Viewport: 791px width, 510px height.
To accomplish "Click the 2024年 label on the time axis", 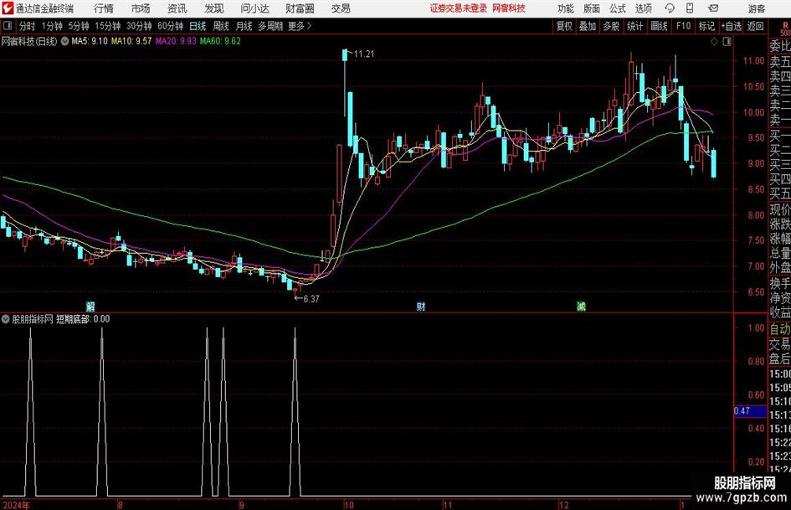I will (16, 505).
